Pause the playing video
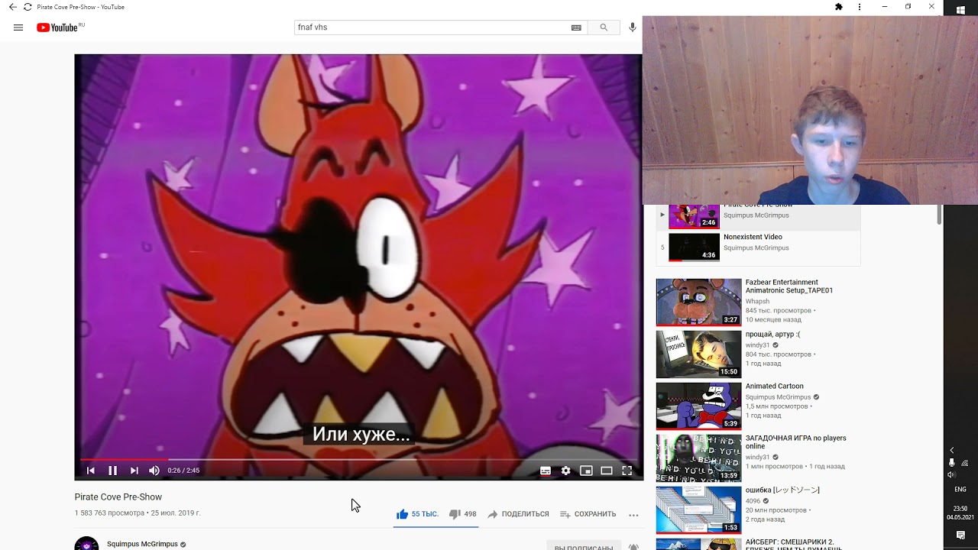This screenshot has width=978, height=550. click(x=112, y=471)
